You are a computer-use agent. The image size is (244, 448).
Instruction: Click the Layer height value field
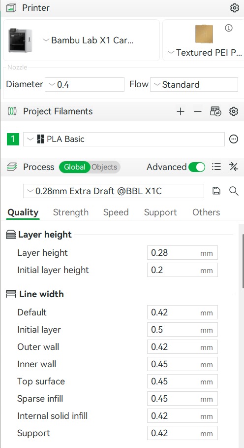(x=183, y=252)
